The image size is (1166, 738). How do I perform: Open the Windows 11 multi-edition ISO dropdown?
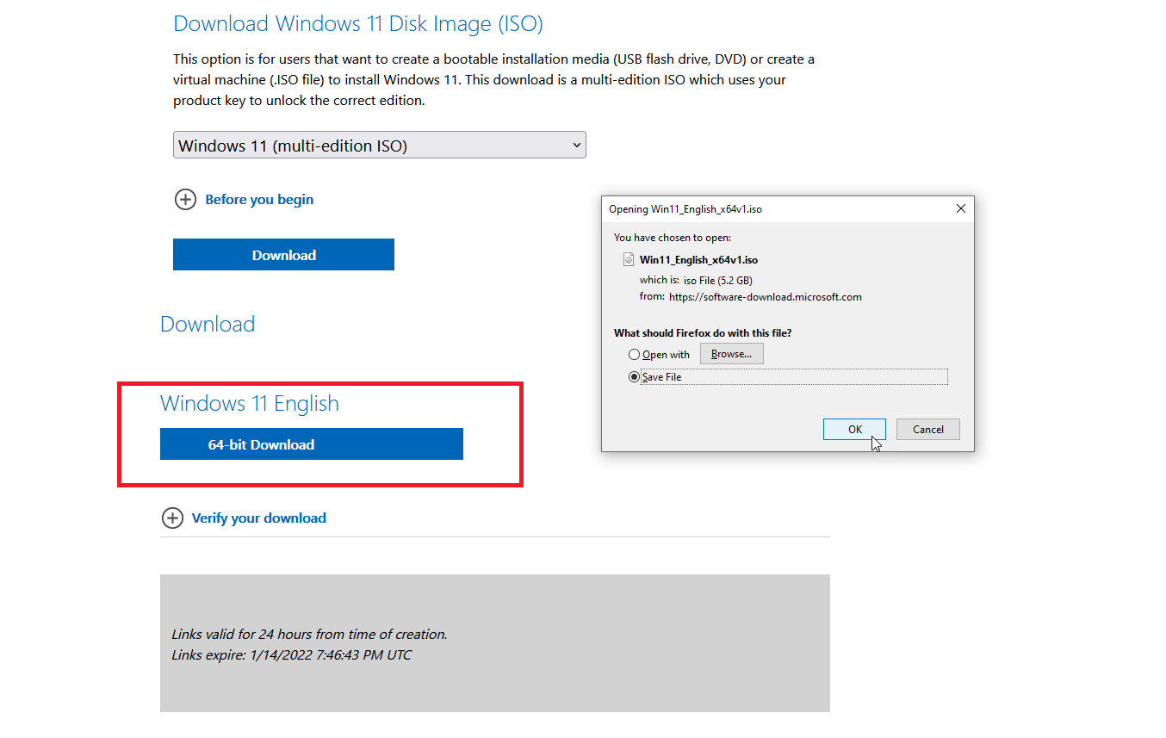(x=379, y=145)
